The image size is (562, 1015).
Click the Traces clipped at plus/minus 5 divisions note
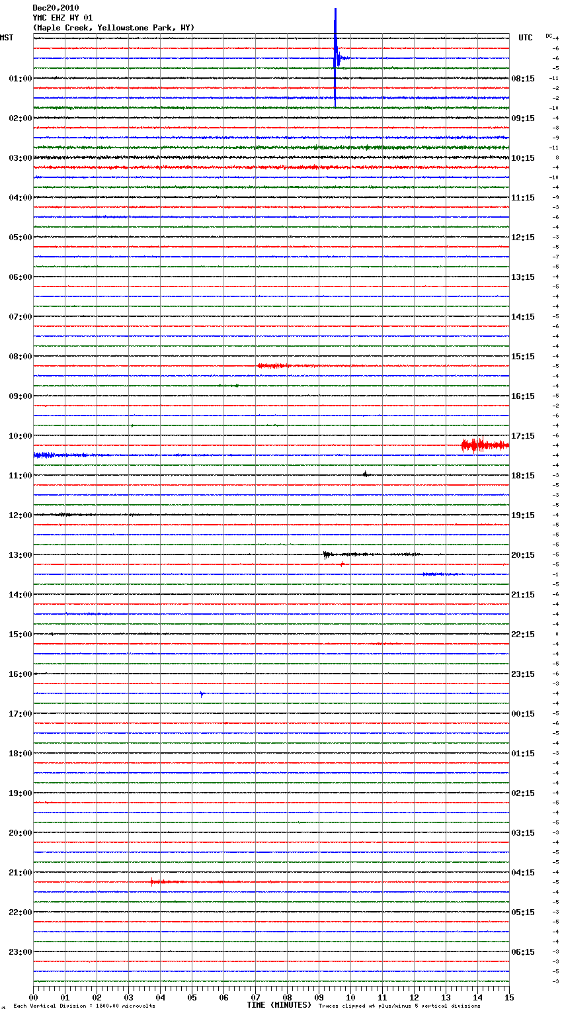click(x=399, y=1006)
